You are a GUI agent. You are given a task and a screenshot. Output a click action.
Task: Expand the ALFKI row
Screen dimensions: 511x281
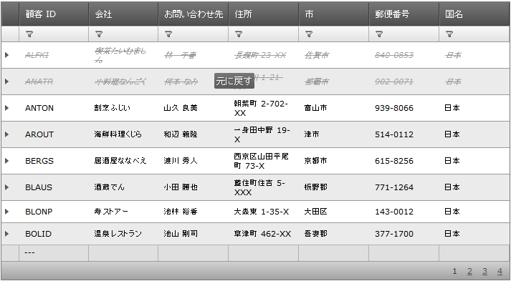point(7,55)
